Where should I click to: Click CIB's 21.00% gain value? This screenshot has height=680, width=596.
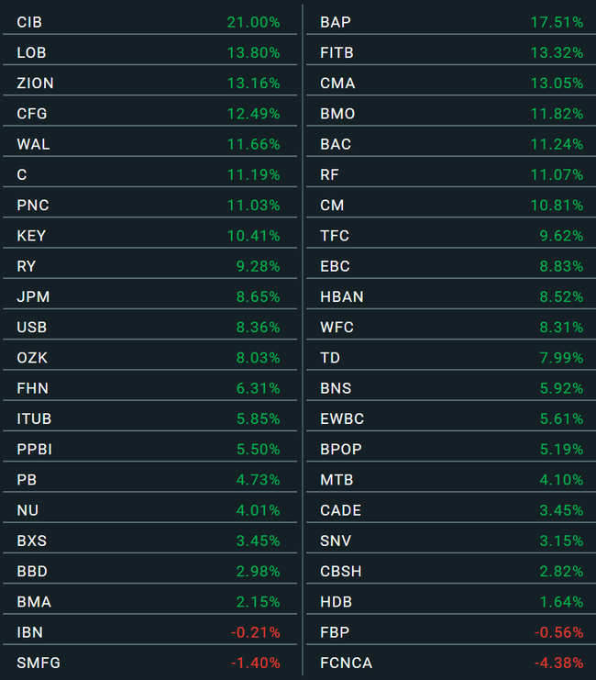pos(253,22)
